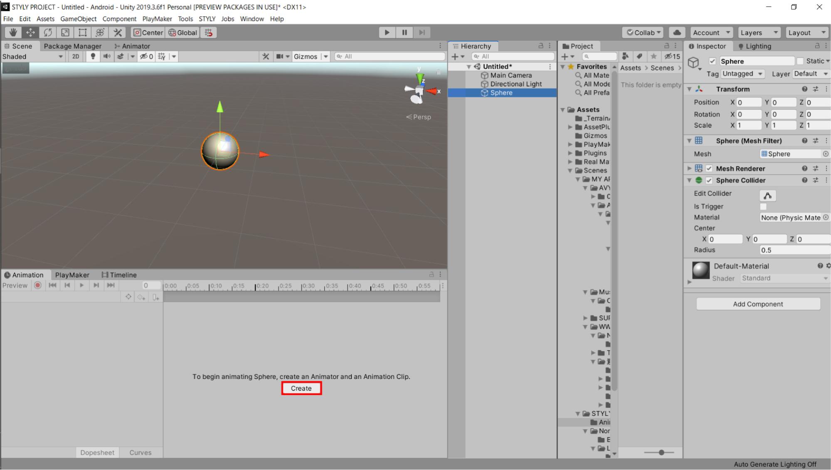Enable the Is Trigger checkbox
This screenshot has width=831, height=470.
[x=763, y=206]
